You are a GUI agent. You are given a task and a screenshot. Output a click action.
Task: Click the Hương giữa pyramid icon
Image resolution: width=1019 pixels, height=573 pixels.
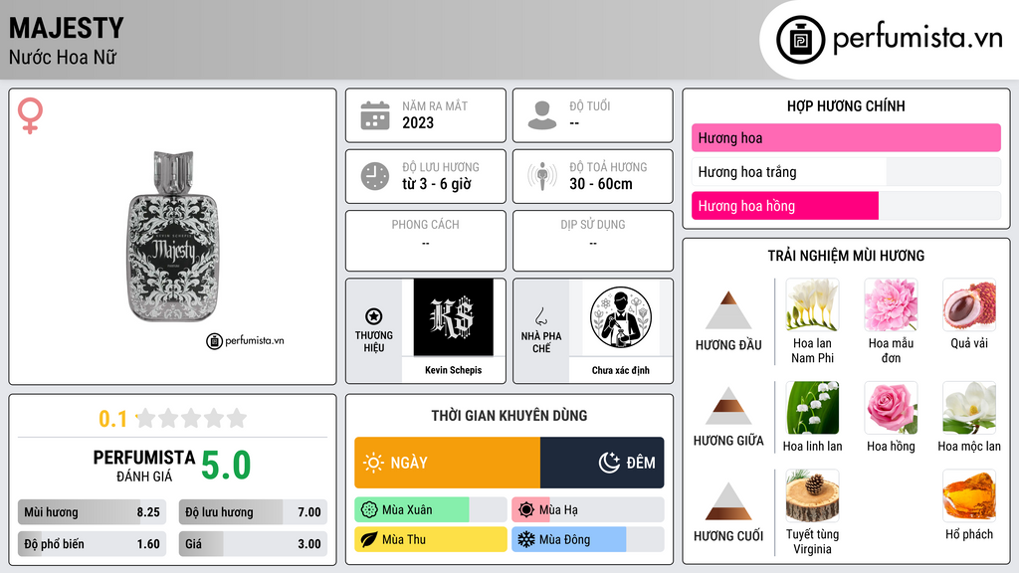click(728, 406)
